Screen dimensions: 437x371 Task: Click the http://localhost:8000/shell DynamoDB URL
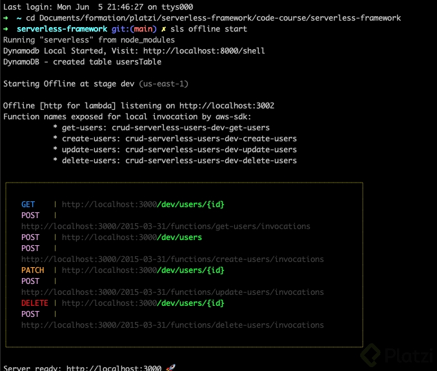[x=204, y=51]
